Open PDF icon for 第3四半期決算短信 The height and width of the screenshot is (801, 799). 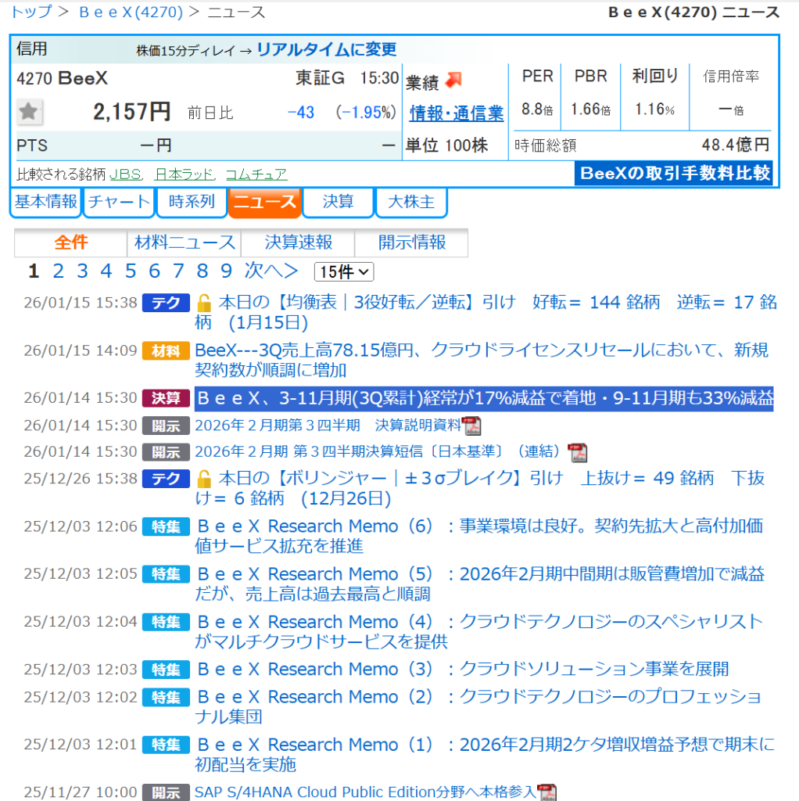click(577, 453)
